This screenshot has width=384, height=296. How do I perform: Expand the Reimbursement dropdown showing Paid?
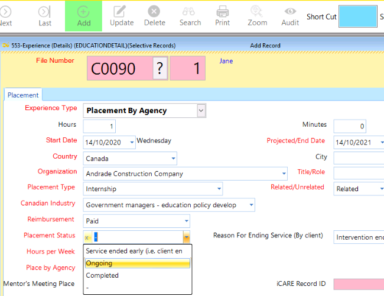pyautogui.click(x=186, y=221)
